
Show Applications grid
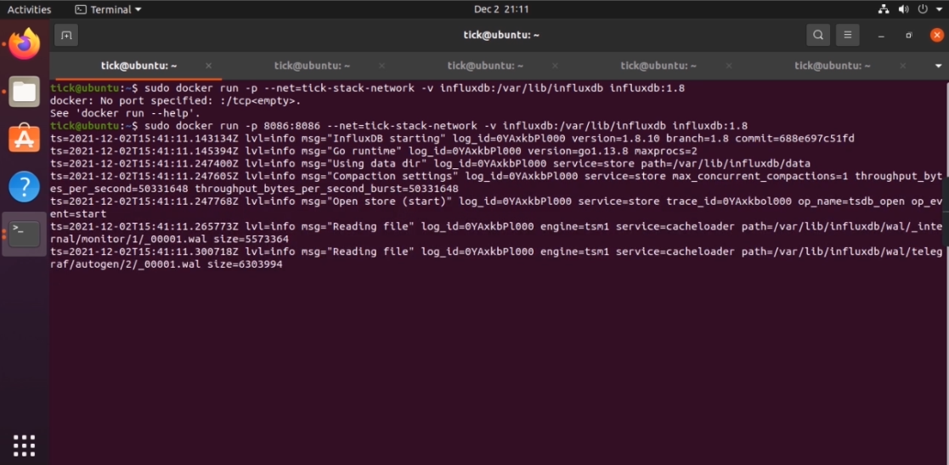[24, 445]
